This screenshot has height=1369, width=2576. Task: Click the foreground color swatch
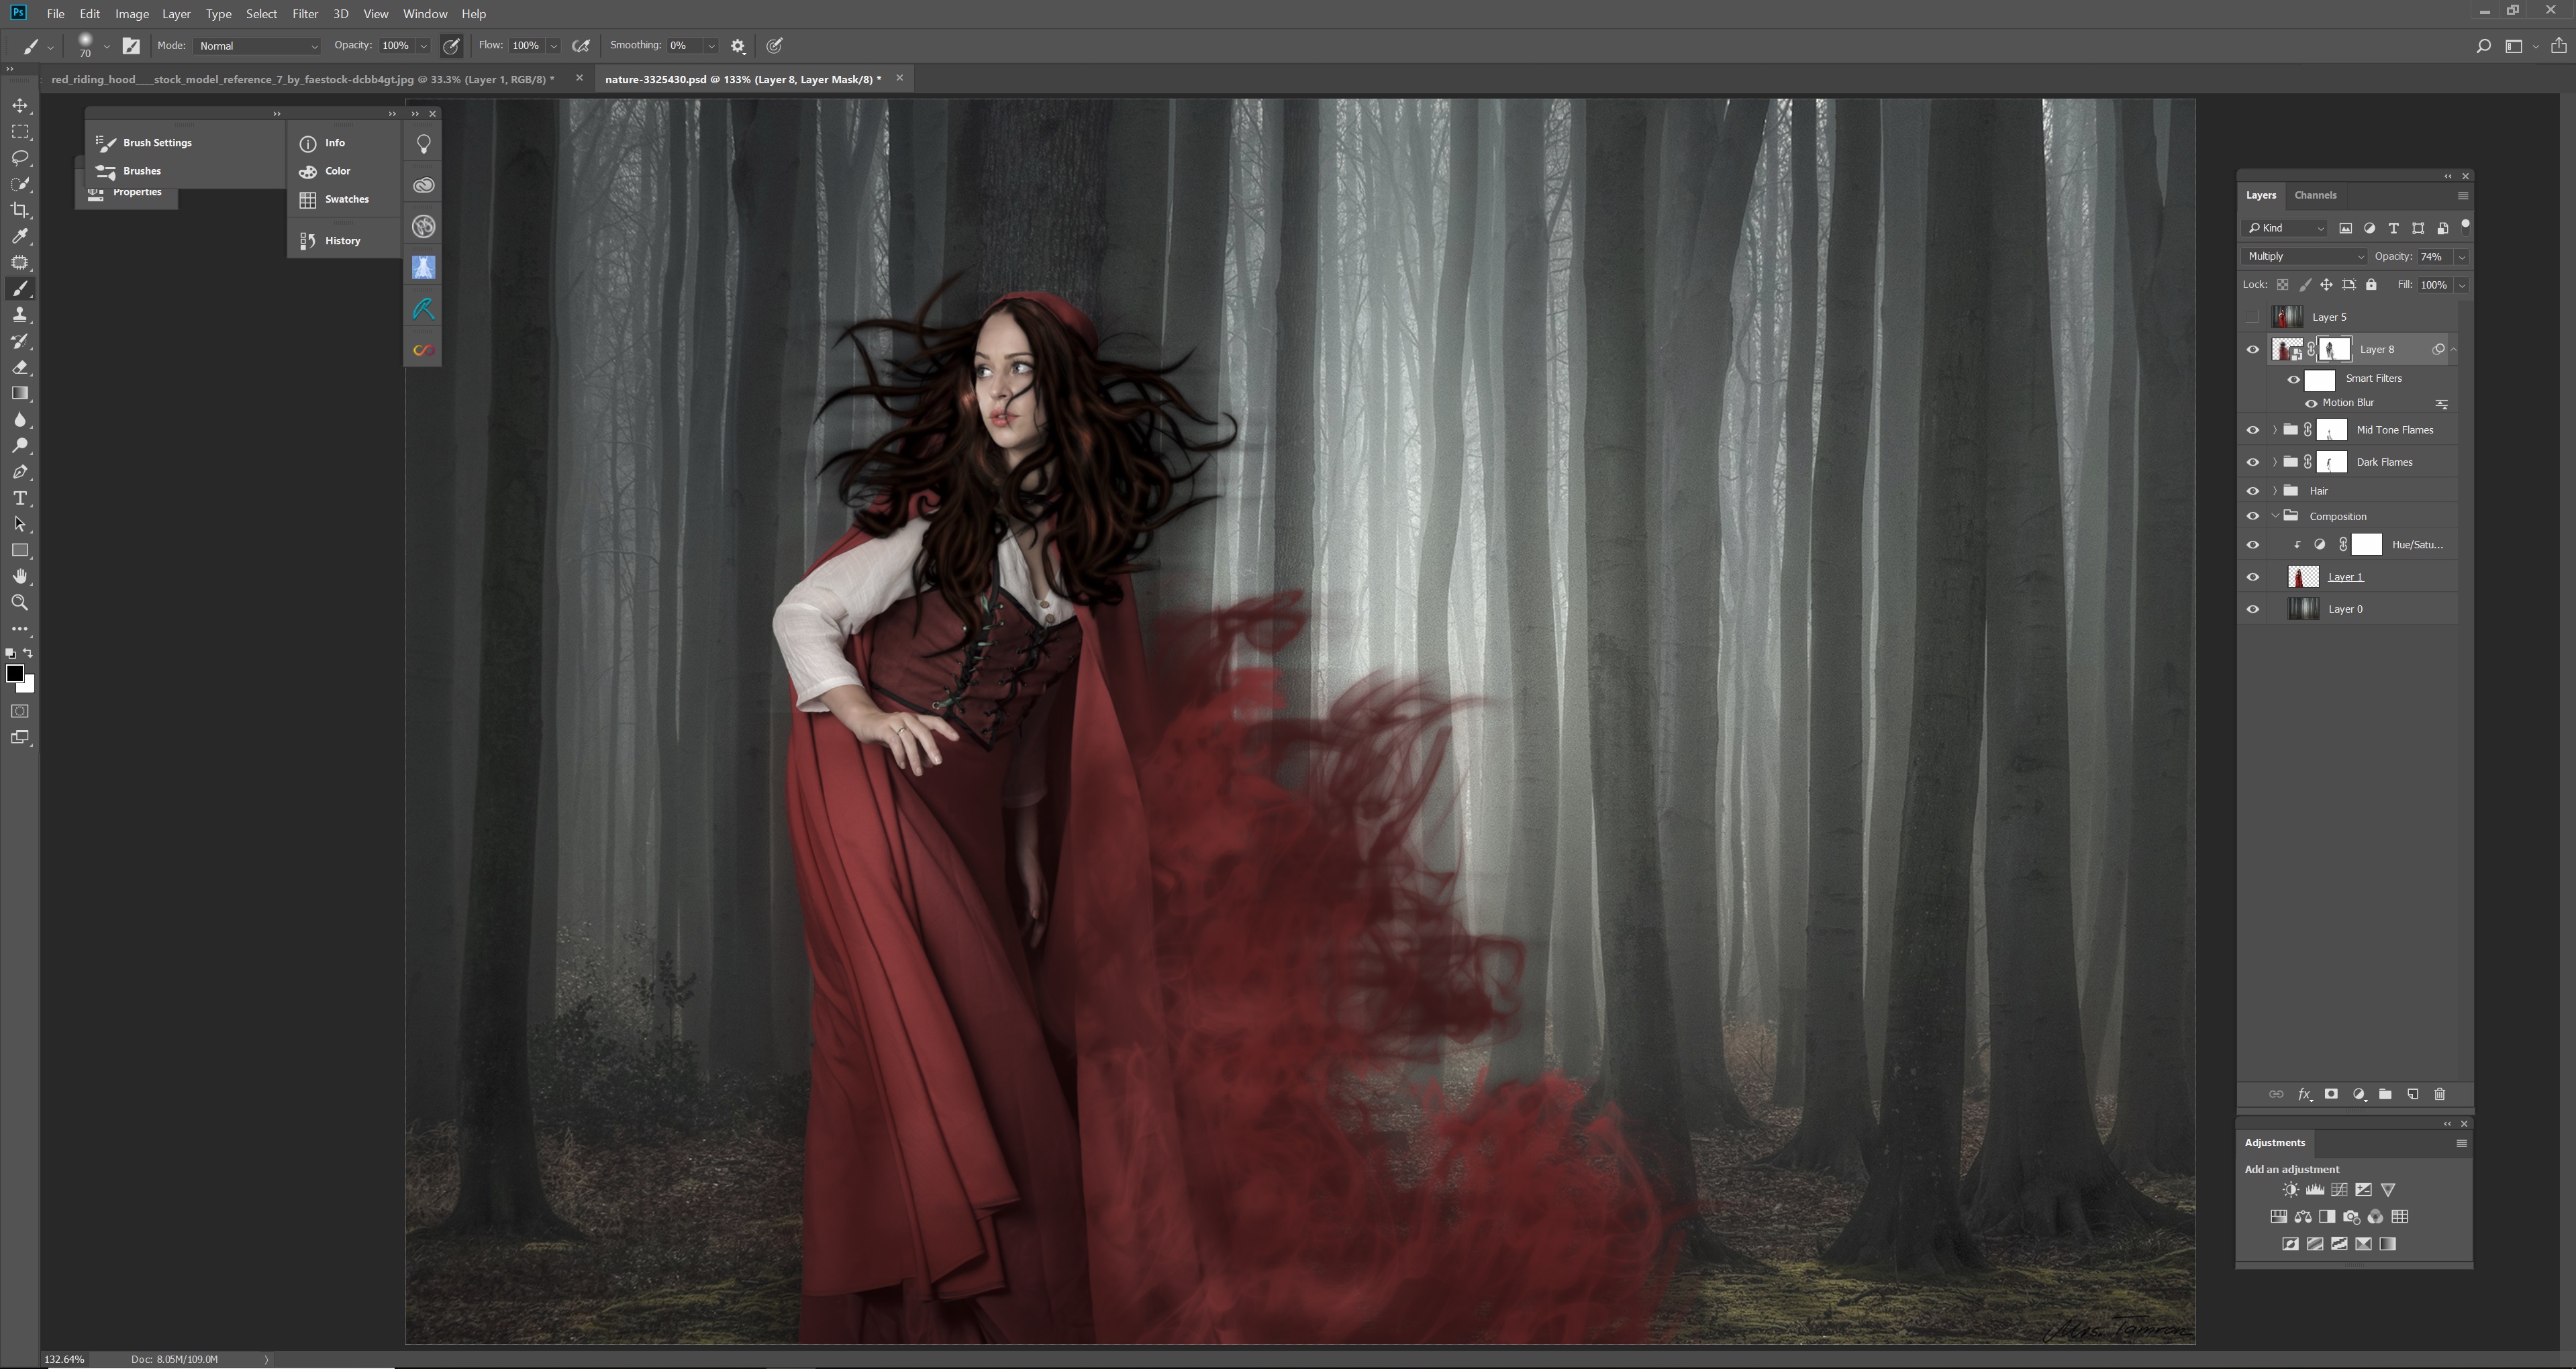(x=14, y=674)
